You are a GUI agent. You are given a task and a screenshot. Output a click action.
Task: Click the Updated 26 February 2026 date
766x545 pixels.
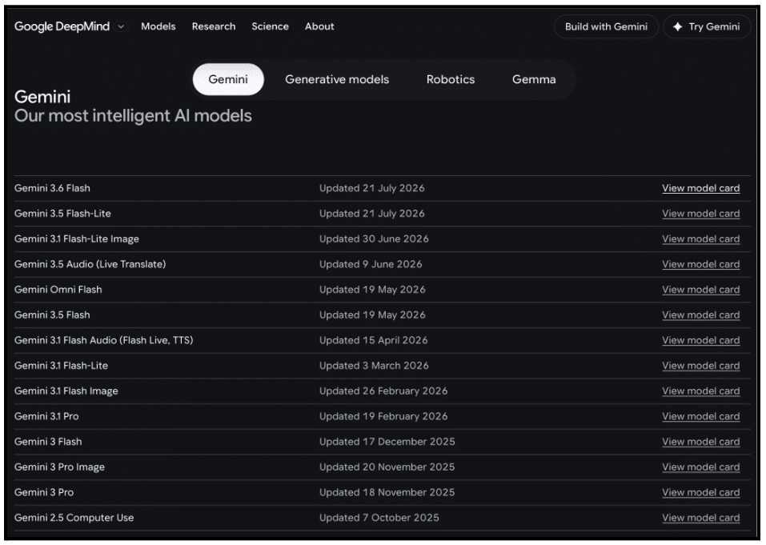tap(383, 391)
